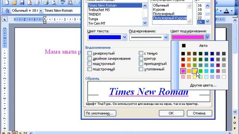Click Select Browse Object round button
Viewport: 239px width, 134px height.
point(235,123)
